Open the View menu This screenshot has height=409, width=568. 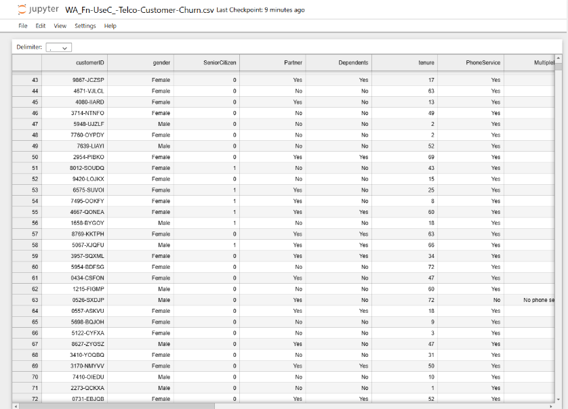59,26
